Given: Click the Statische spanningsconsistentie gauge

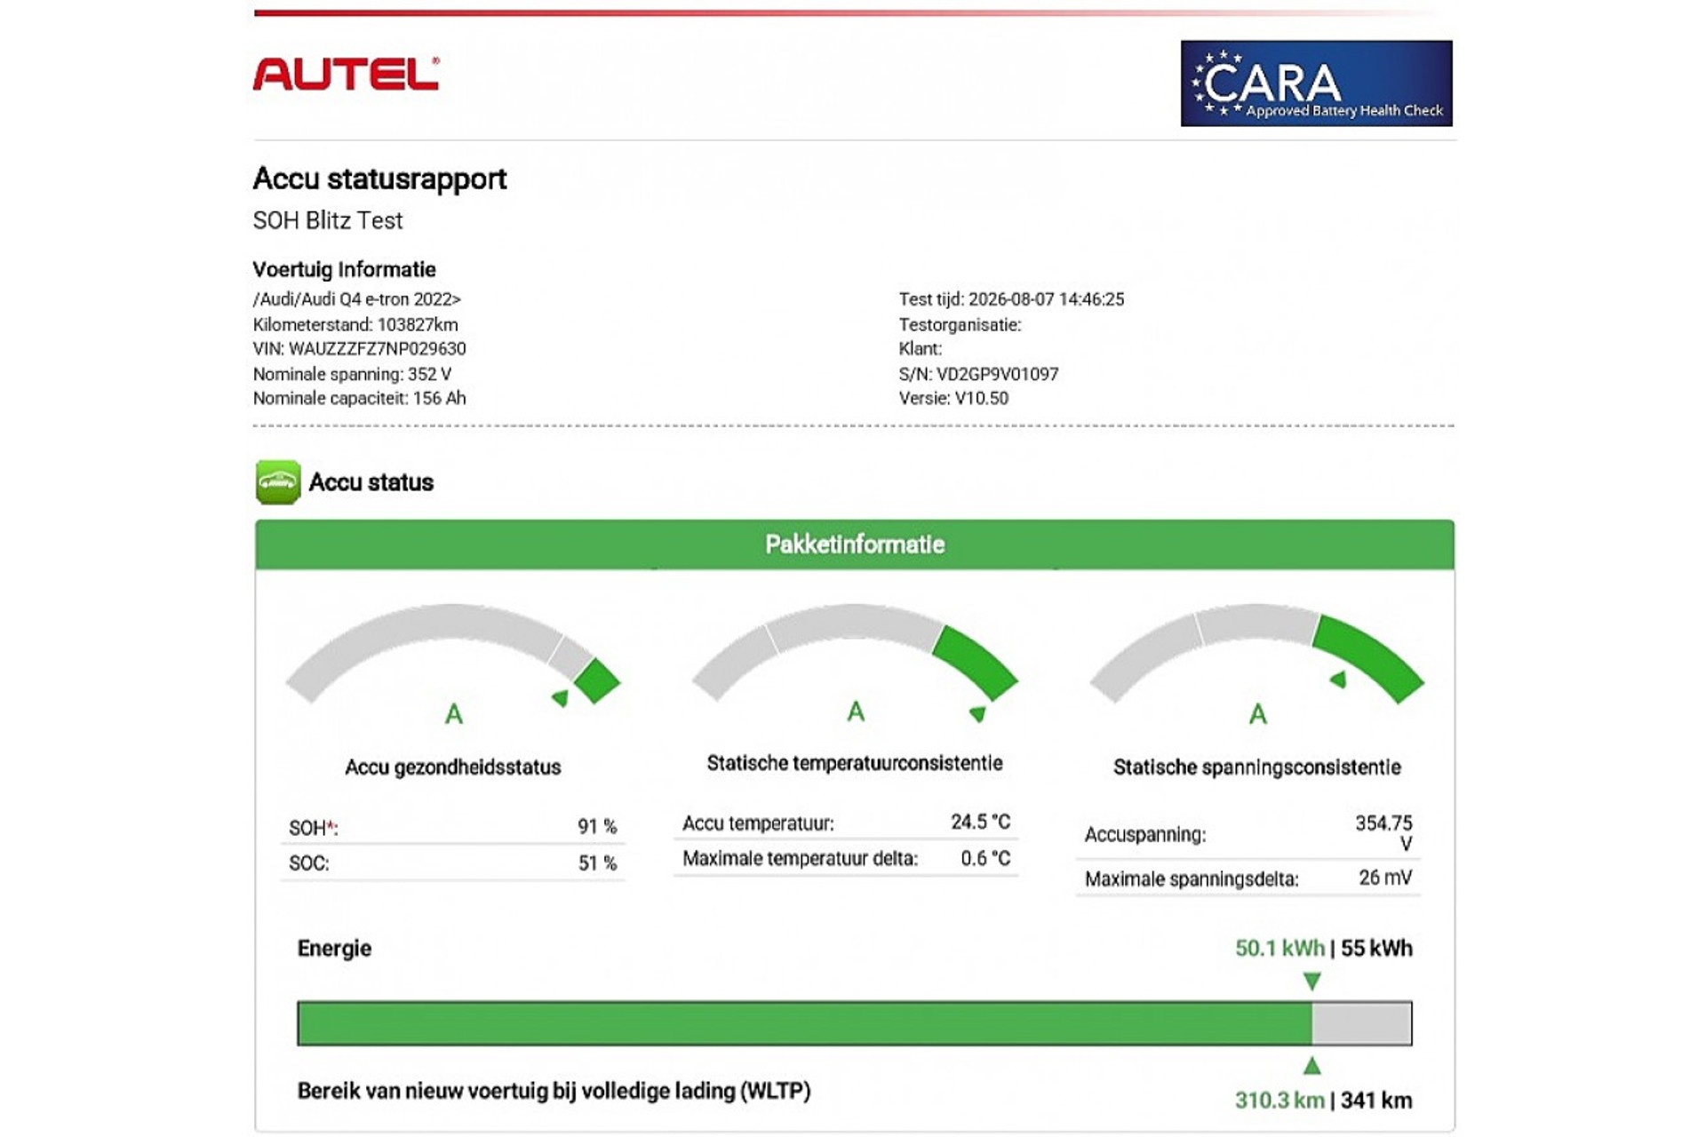Looking at the screenshot, I should click(1256, 656).
